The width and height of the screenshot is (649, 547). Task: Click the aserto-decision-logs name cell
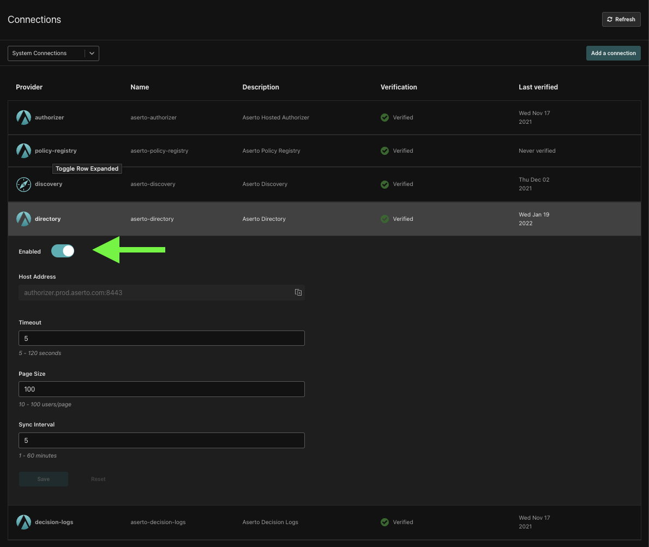(158, 522)
